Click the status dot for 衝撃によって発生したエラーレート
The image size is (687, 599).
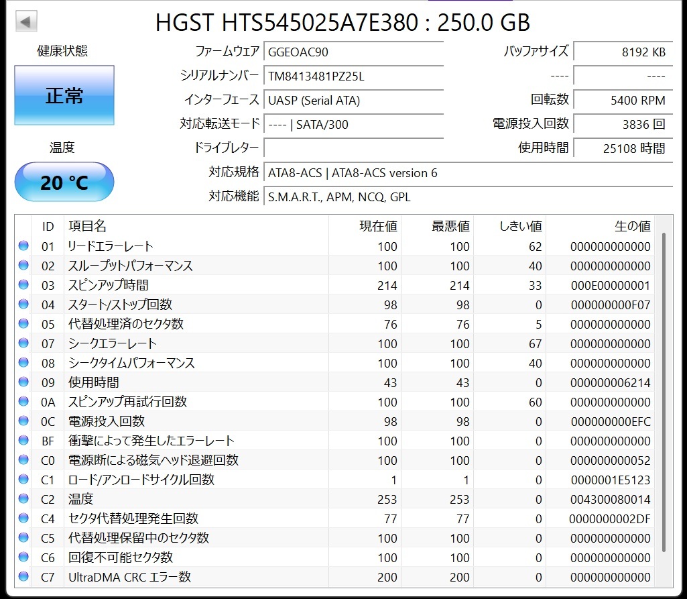[x=23, y=440]
